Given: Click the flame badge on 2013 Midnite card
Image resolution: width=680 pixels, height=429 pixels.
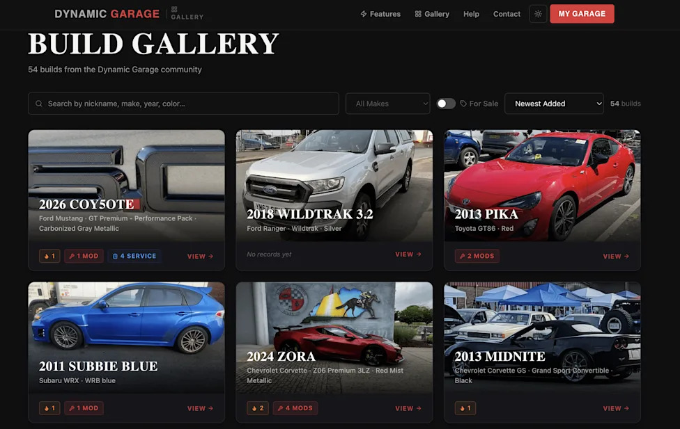Looking at the screenshot, I should 465,407.
